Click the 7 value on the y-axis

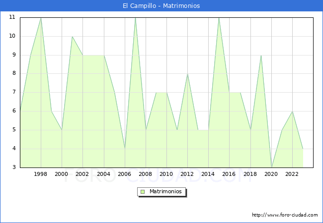pyautogui.click(x=13, y=92)
